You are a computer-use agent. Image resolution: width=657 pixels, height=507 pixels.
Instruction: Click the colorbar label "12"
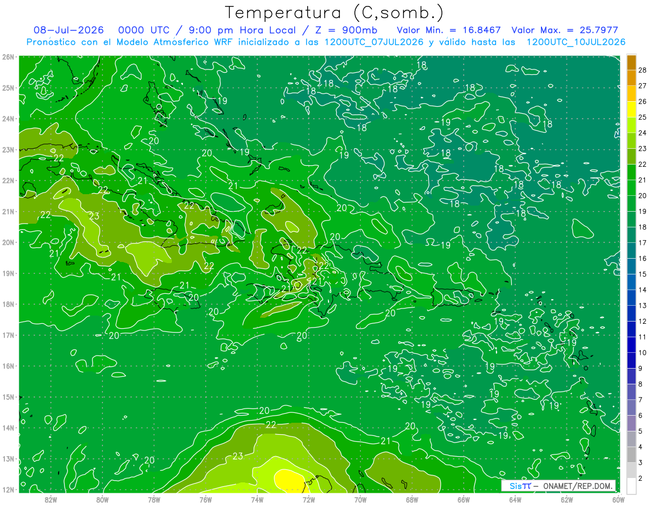643,321
